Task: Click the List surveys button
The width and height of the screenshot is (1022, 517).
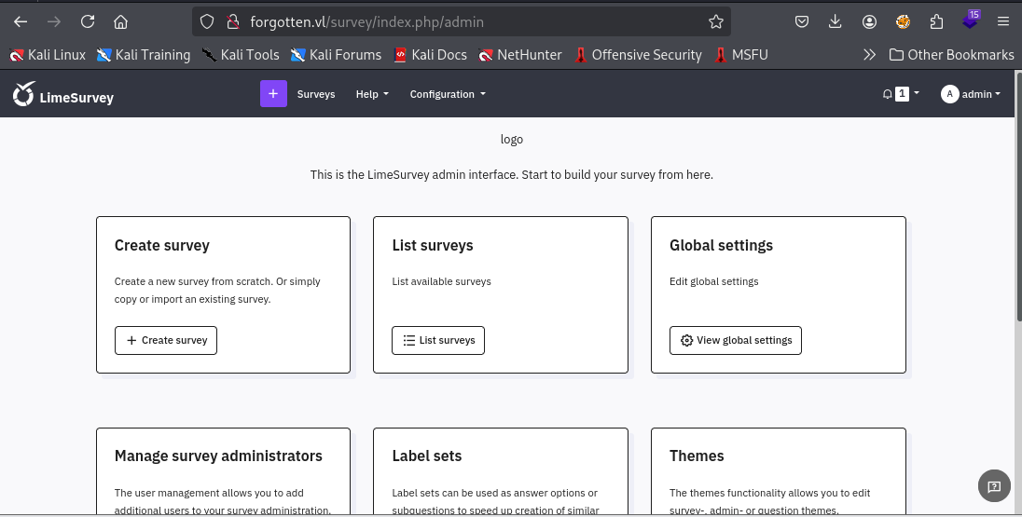Action: 438,341
